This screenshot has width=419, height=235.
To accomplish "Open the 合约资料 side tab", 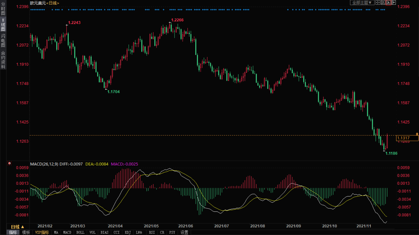I will tap(3, 60).
